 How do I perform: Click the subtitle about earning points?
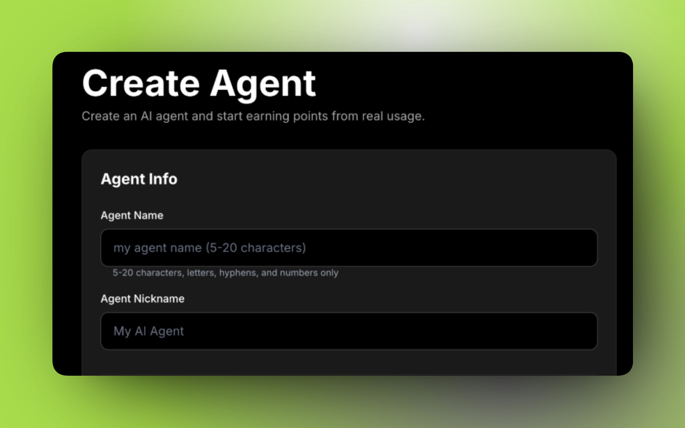tap(253, 116)
